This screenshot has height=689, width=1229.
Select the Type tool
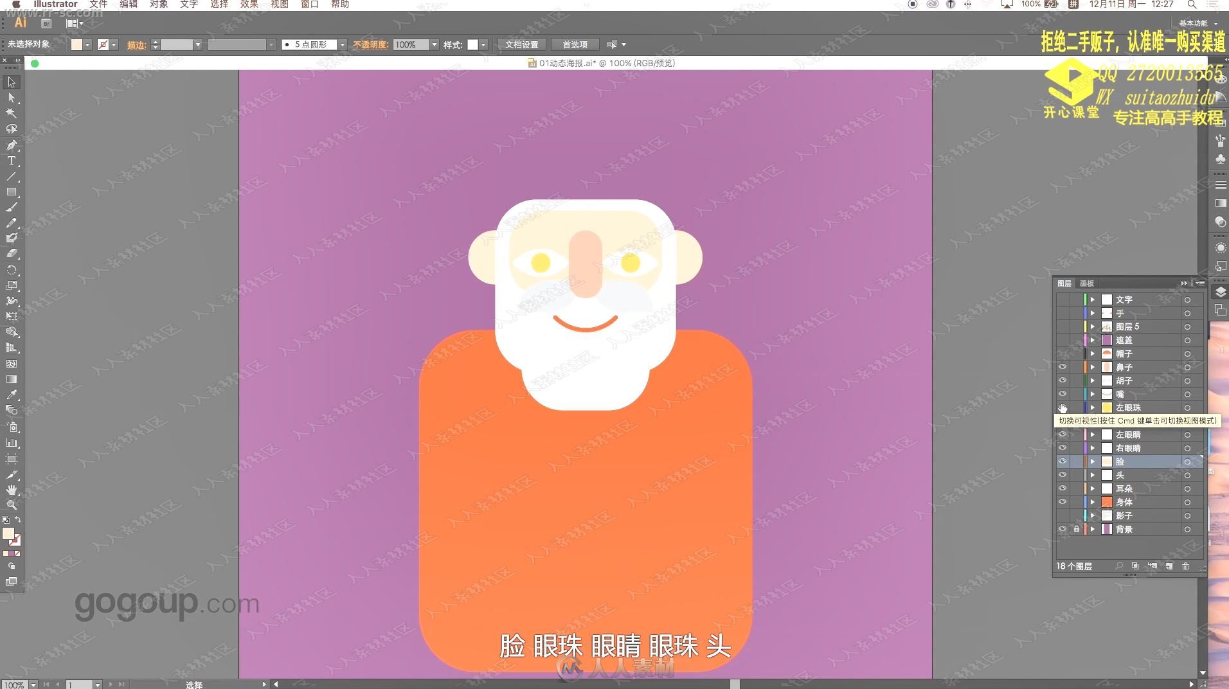click(x=11, y=161)
